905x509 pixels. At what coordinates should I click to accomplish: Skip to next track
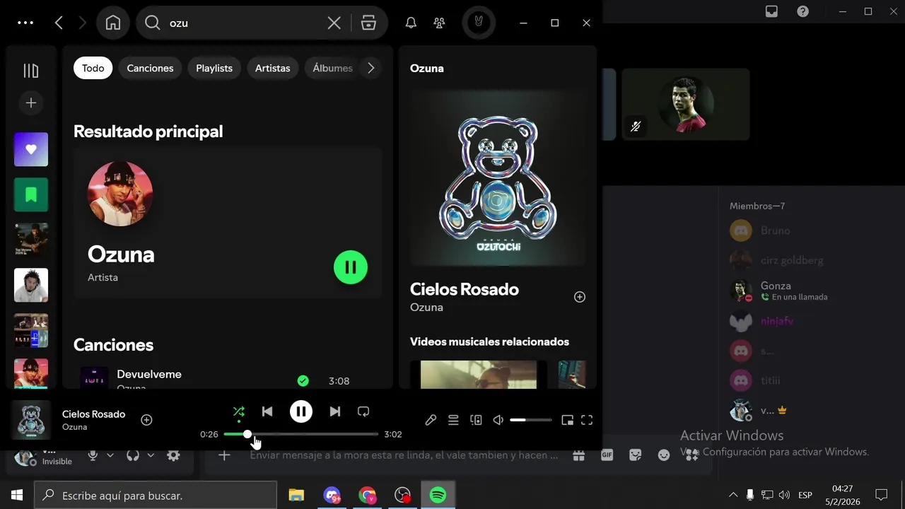(335, 411)
